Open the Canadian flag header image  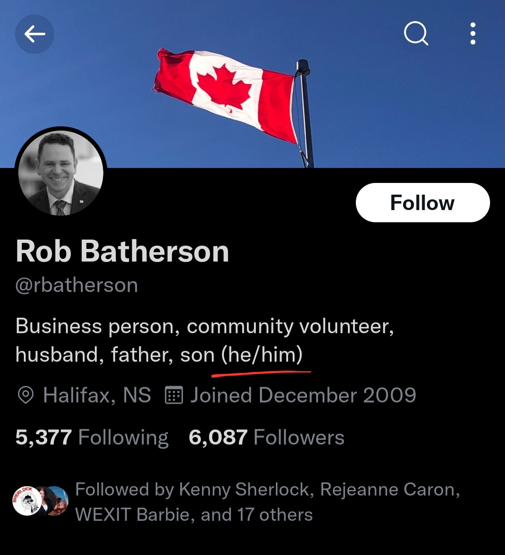click(252, 84)
